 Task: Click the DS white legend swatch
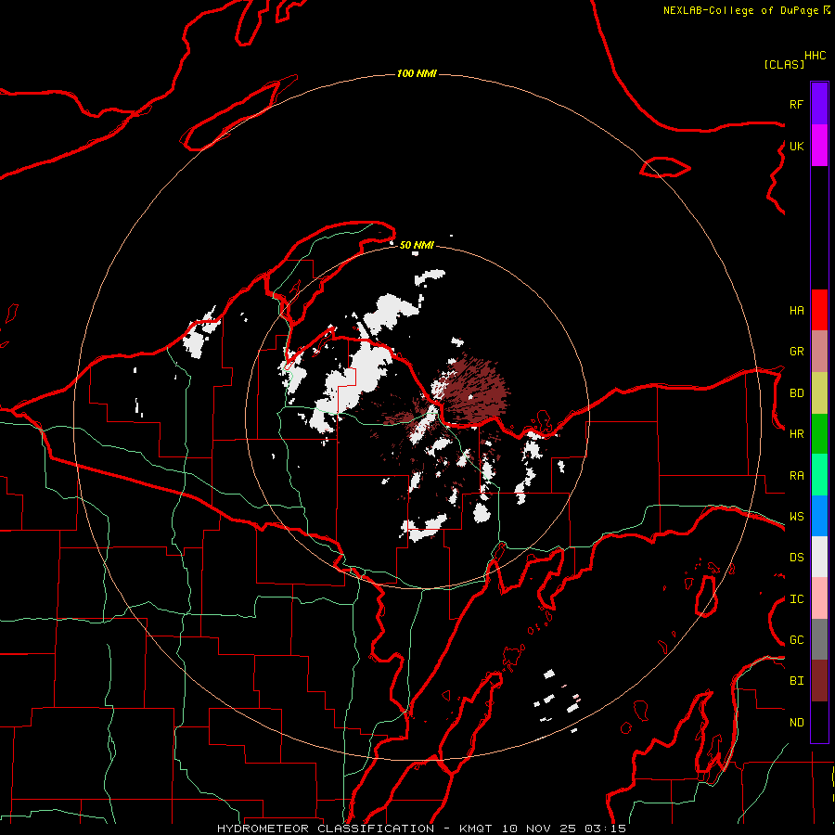[x=819, y=557]
